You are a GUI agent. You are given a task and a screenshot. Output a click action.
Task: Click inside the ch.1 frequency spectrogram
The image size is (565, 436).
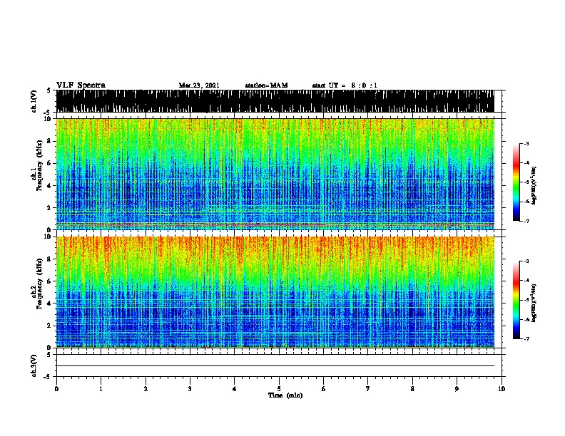[x=275, y=174]
